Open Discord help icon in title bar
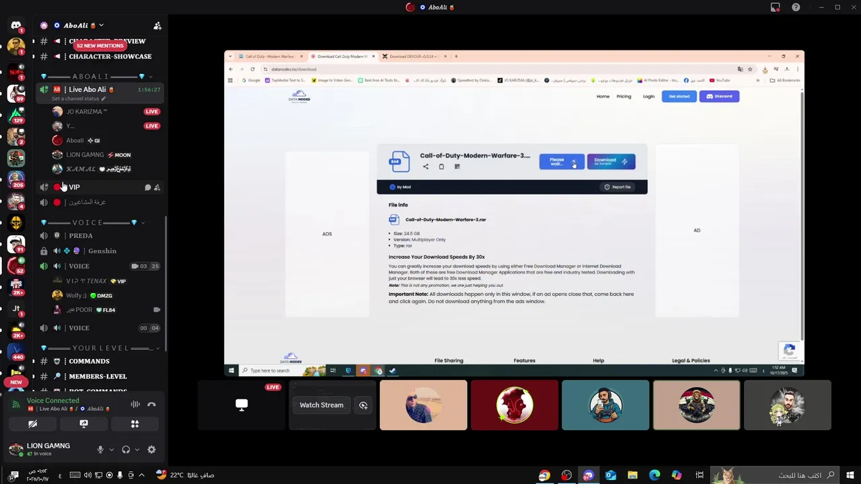 point(796,7)
